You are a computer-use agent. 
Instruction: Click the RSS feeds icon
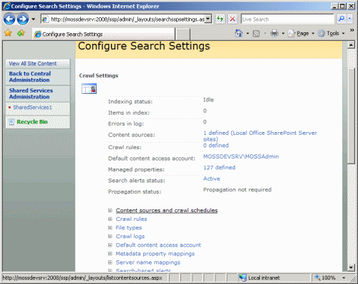256,34
